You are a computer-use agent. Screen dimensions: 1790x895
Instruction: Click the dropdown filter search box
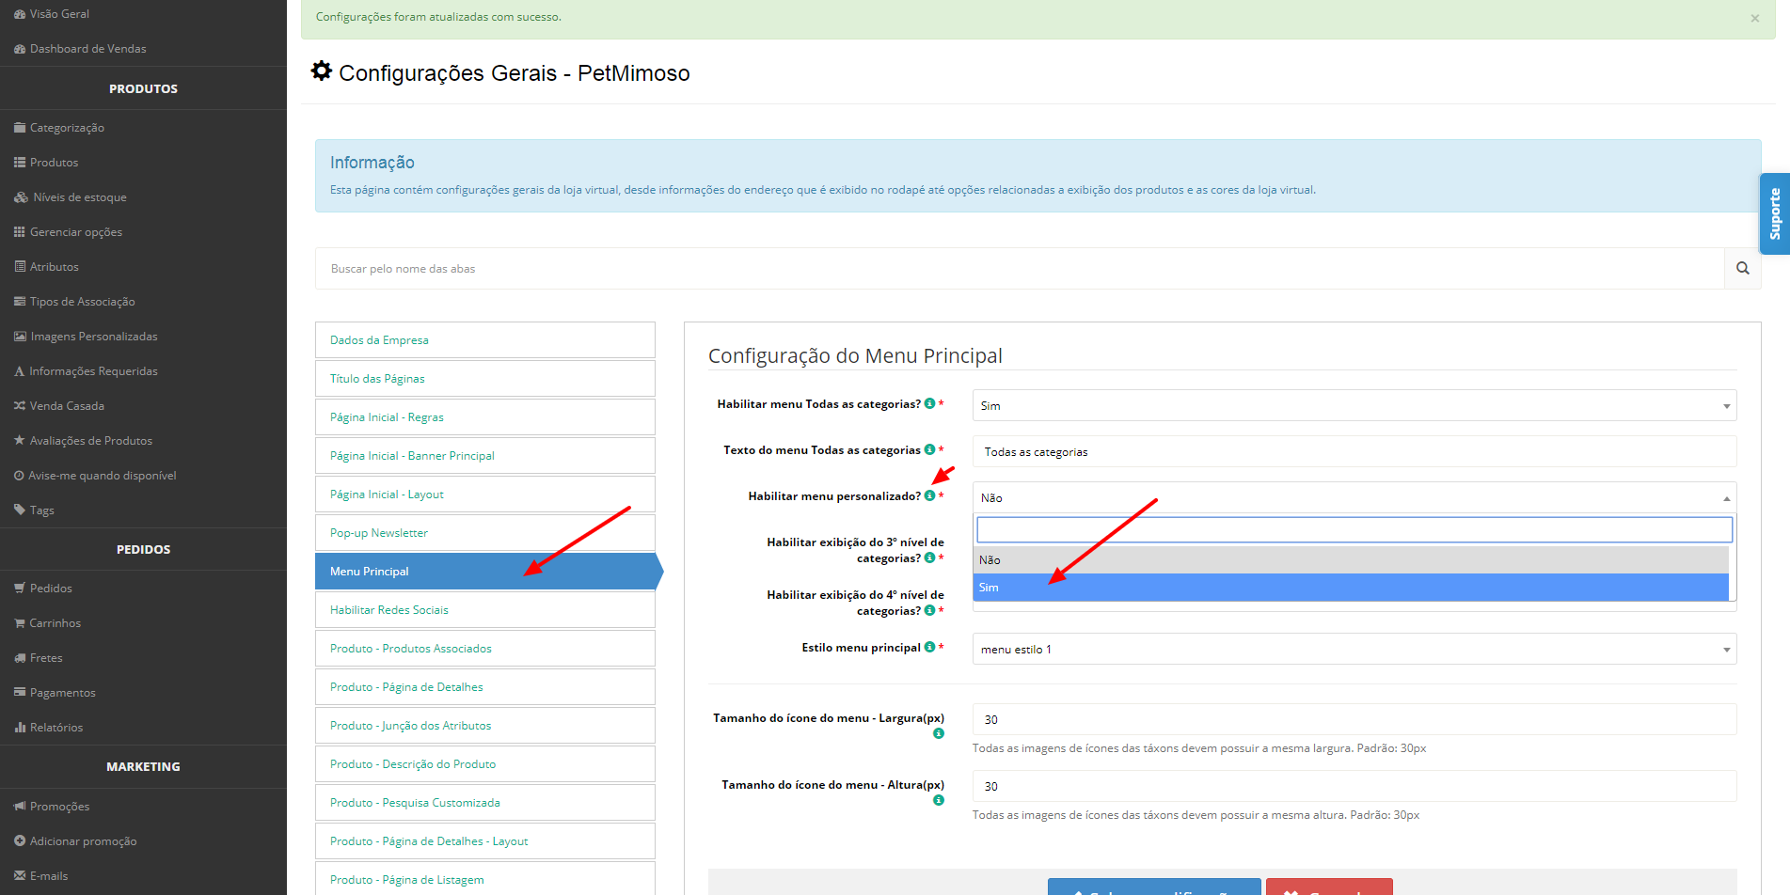(x=1354, y=530)
